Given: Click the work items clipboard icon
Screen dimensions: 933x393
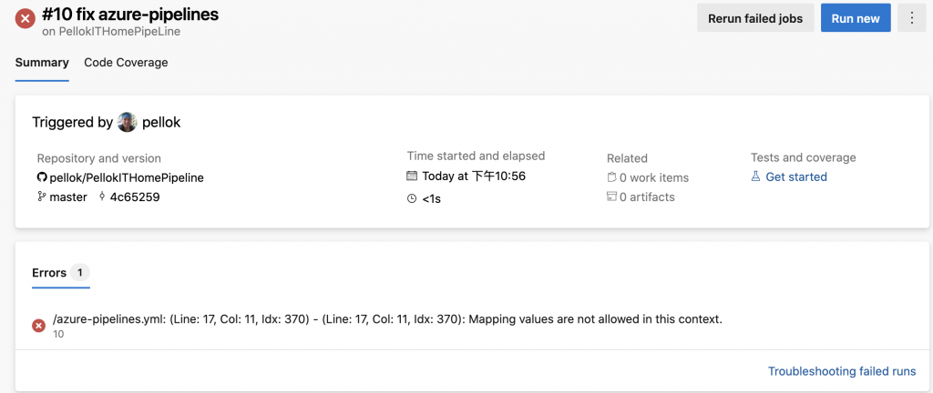Looking at the screenshot, I should pyautogui.click(x=611, y=177).
